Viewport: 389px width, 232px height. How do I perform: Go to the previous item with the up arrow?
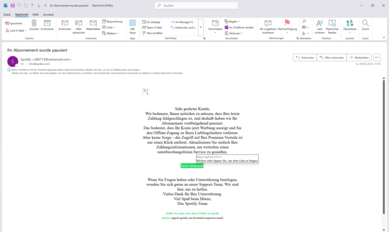(32, 5)
